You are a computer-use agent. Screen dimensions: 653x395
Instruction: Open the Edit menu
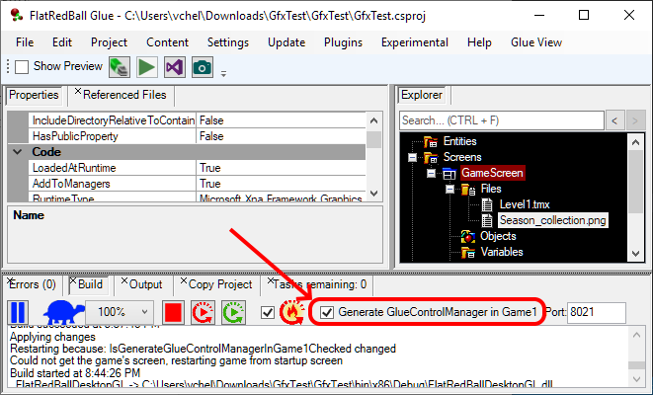(x=62, y=42)
